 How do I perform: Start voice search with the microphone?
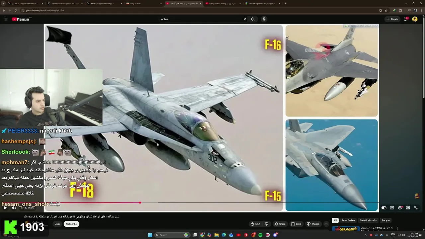tap(264, 19)
